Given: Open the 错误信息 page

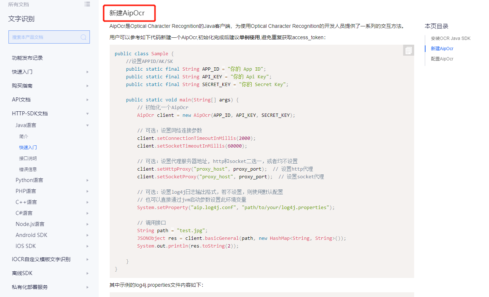Looking at the screenshot, I should click(28, 169).
